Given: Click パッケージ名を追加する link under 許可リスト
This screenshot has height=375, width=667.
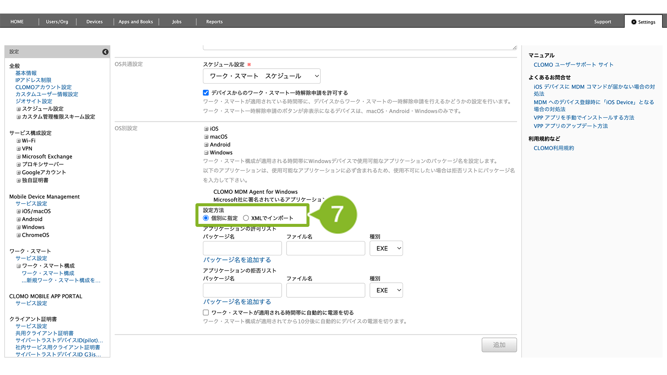Looking at the screenshot, I should click(x=237, y=260).
